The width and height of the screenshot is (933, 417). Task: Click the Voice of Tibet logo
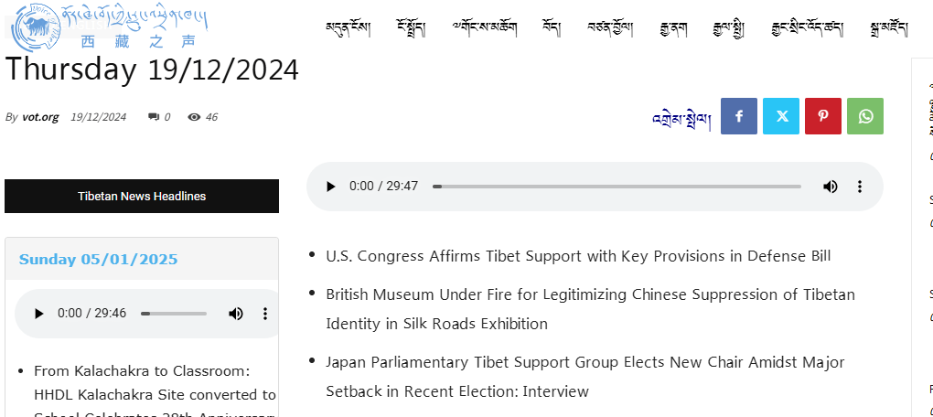pos(110,27)
